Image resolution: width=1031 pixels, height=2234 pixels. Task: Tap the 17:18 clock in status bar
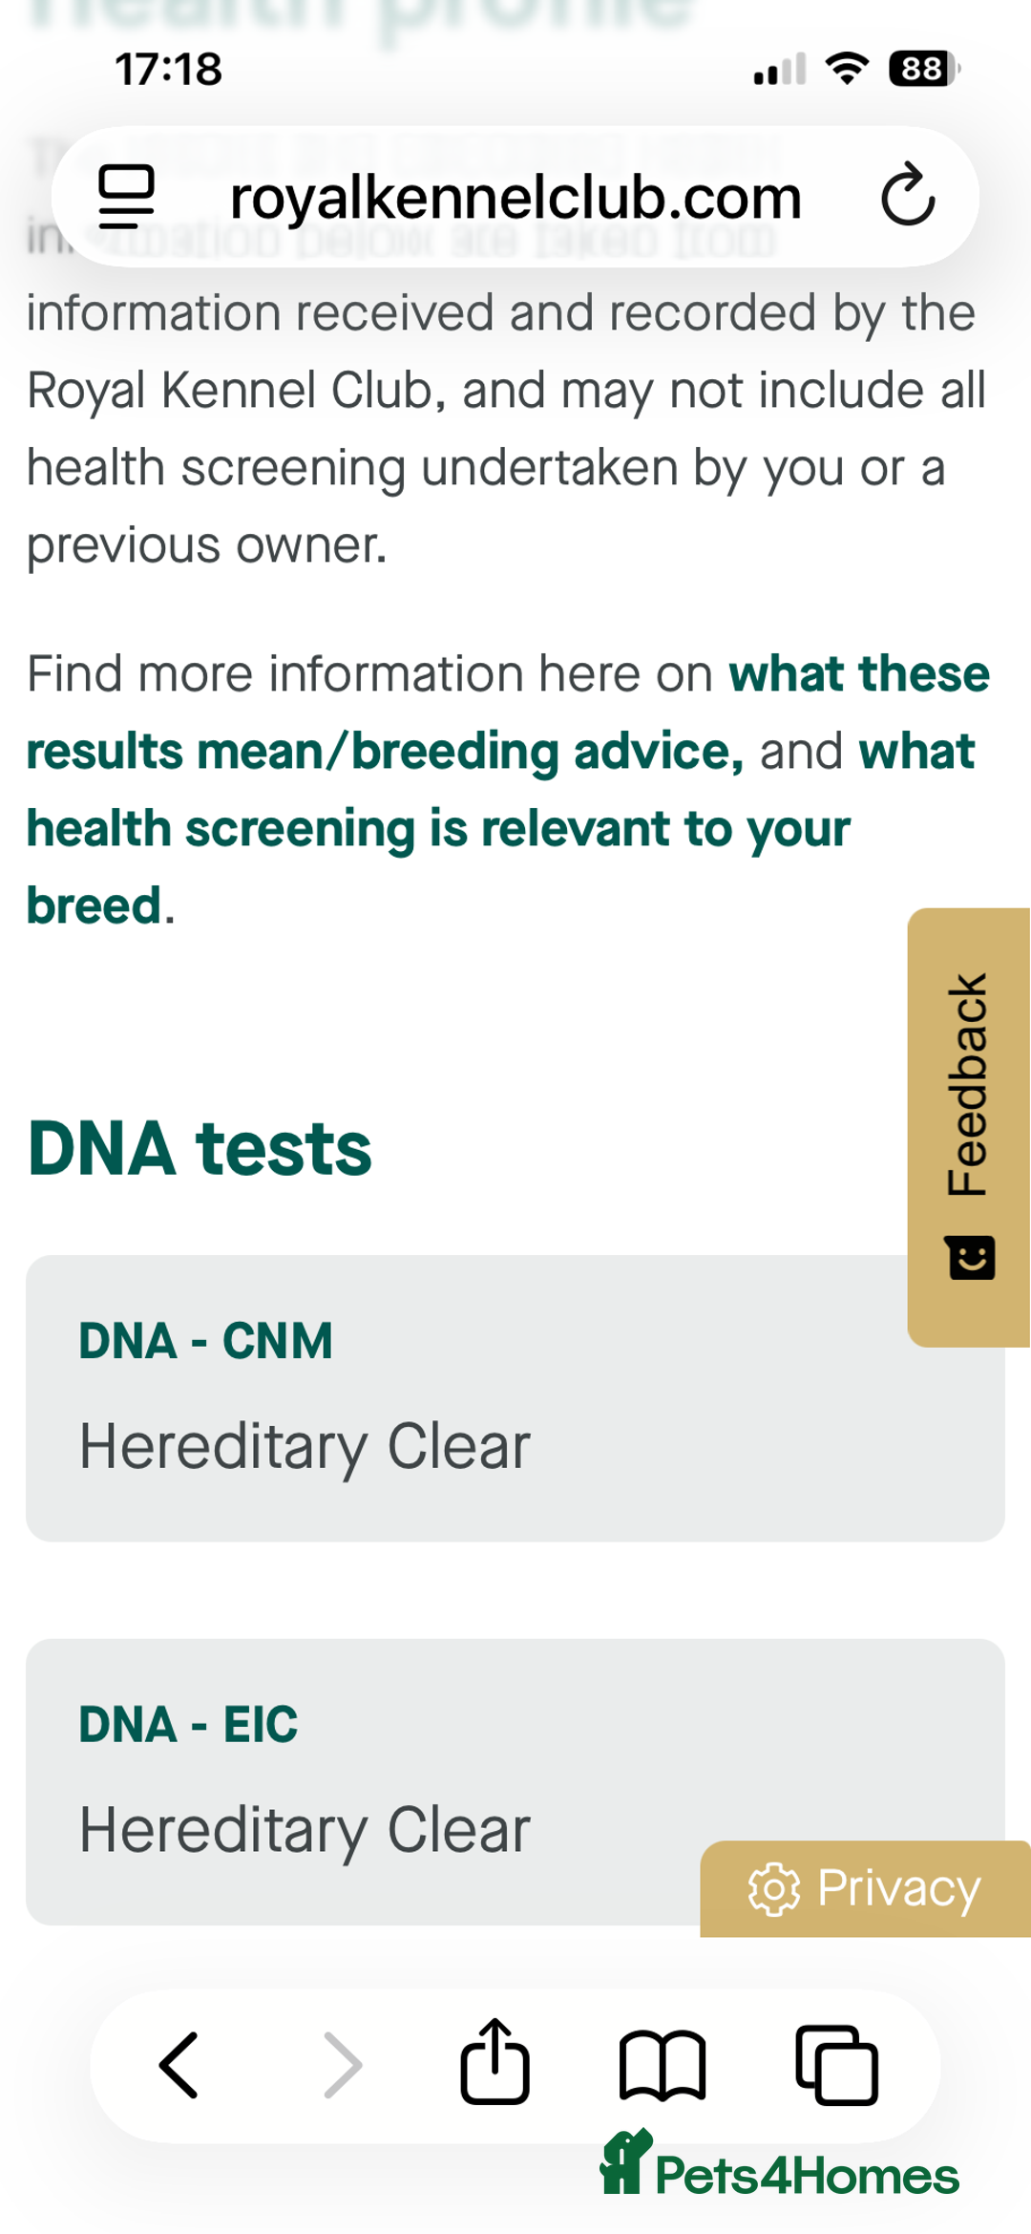(169, 70)
